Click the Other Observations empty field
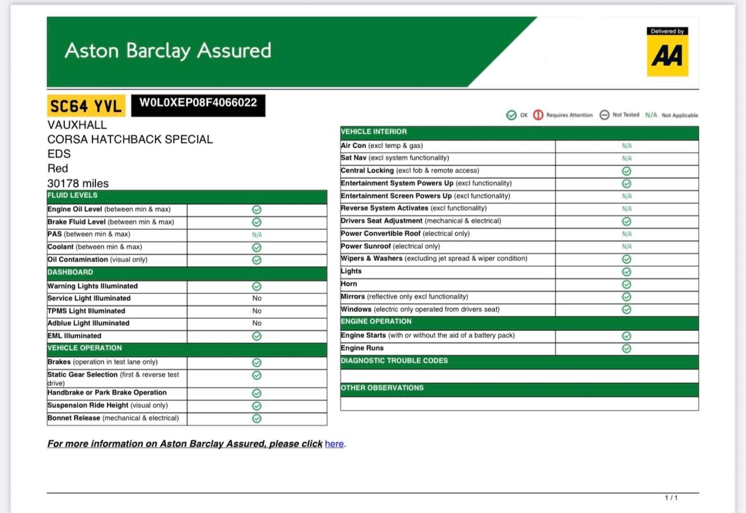Screen dimensions: 746x513 [519, 404]
